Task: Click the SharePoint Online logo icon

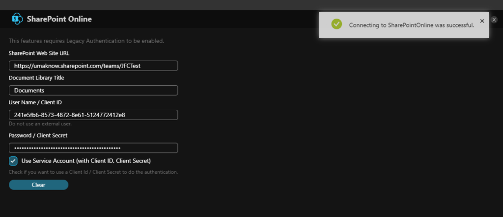Action: click(x=17, y=19)
